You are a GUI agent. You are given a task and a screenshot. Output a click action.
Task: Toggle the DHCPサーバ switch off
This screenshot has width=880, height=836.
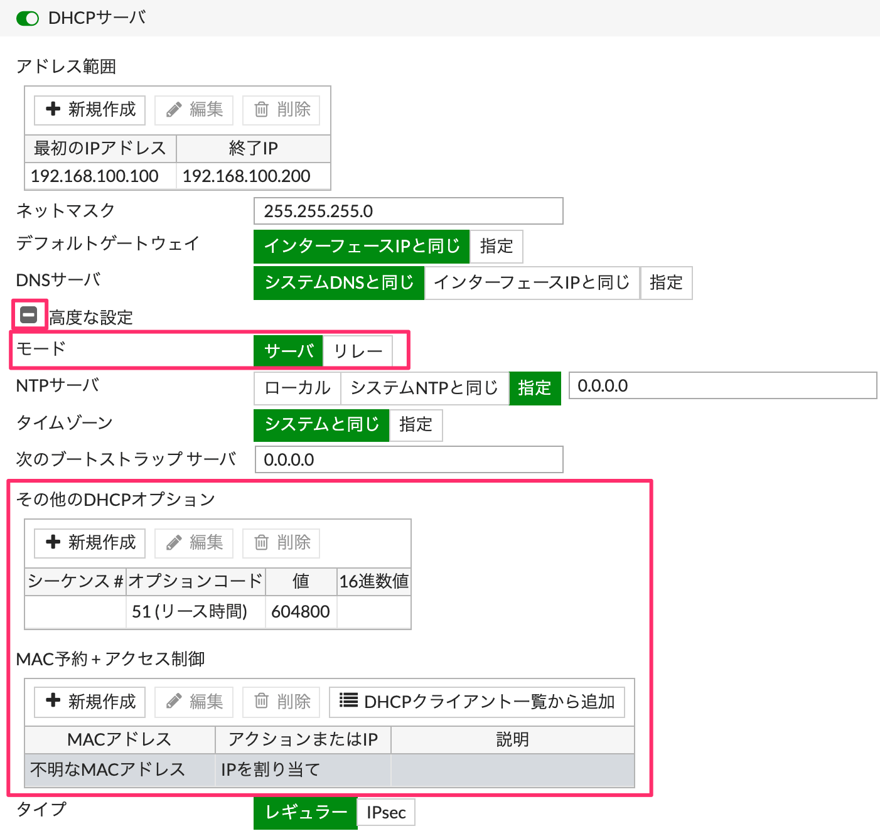click(28, 19)
